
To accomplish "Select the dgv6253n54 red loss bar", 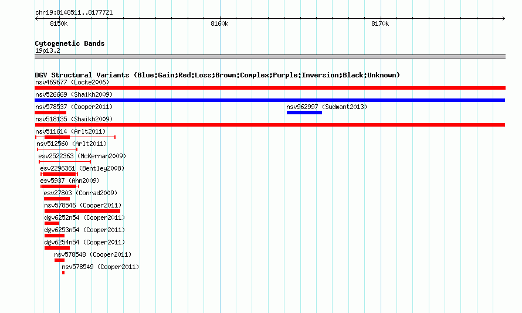I will (x=55, y=236).
